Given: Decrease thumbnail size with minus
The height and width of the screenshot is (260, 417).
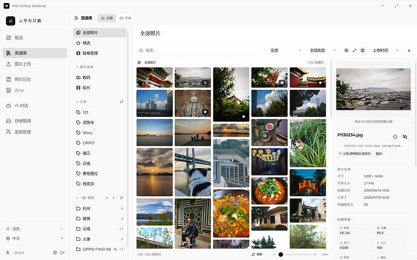Looking at the screenshot, I should pos(274,255).
